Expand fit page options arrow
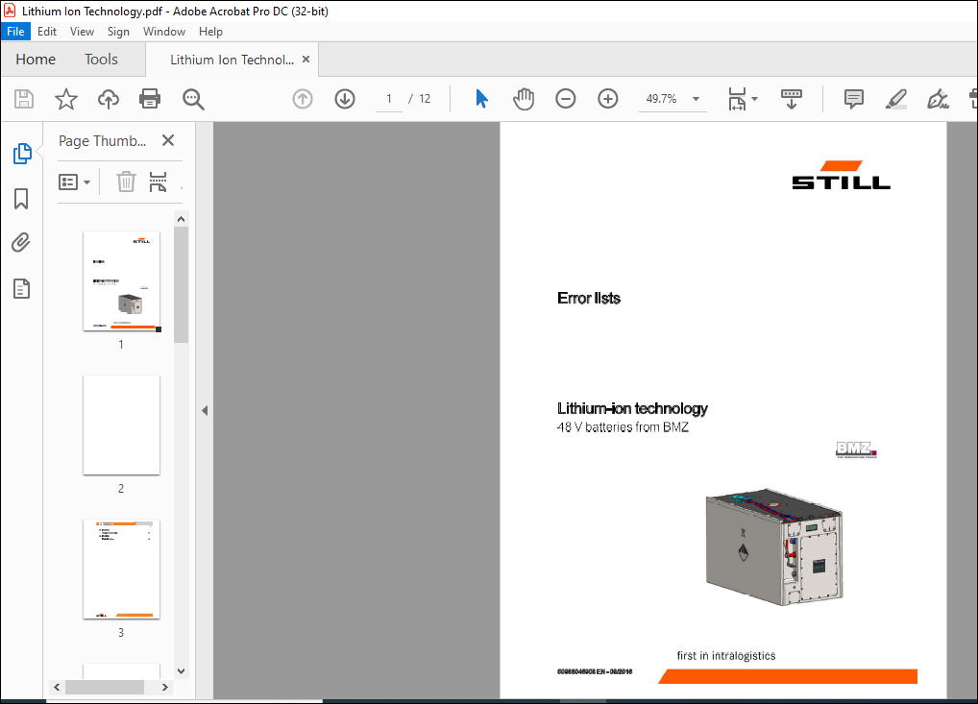The height and width of the screenshot is (704, 978). 755,99
